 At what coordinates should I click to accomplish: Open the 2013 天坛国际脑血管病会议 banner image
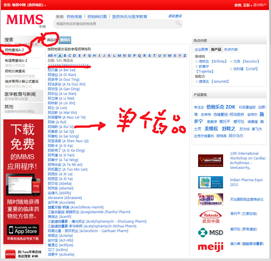pos(211,200)
